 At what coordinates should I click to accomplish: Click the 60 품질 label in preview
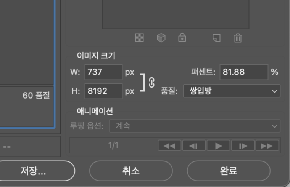click(36, 96)
